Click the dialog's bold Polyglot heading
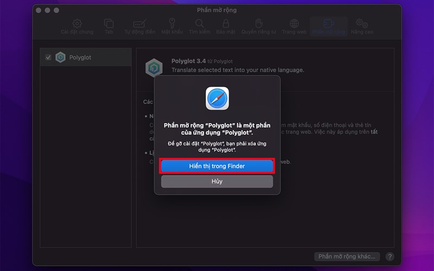This screenshot has width=434, height=271. (x=217, y=129)
